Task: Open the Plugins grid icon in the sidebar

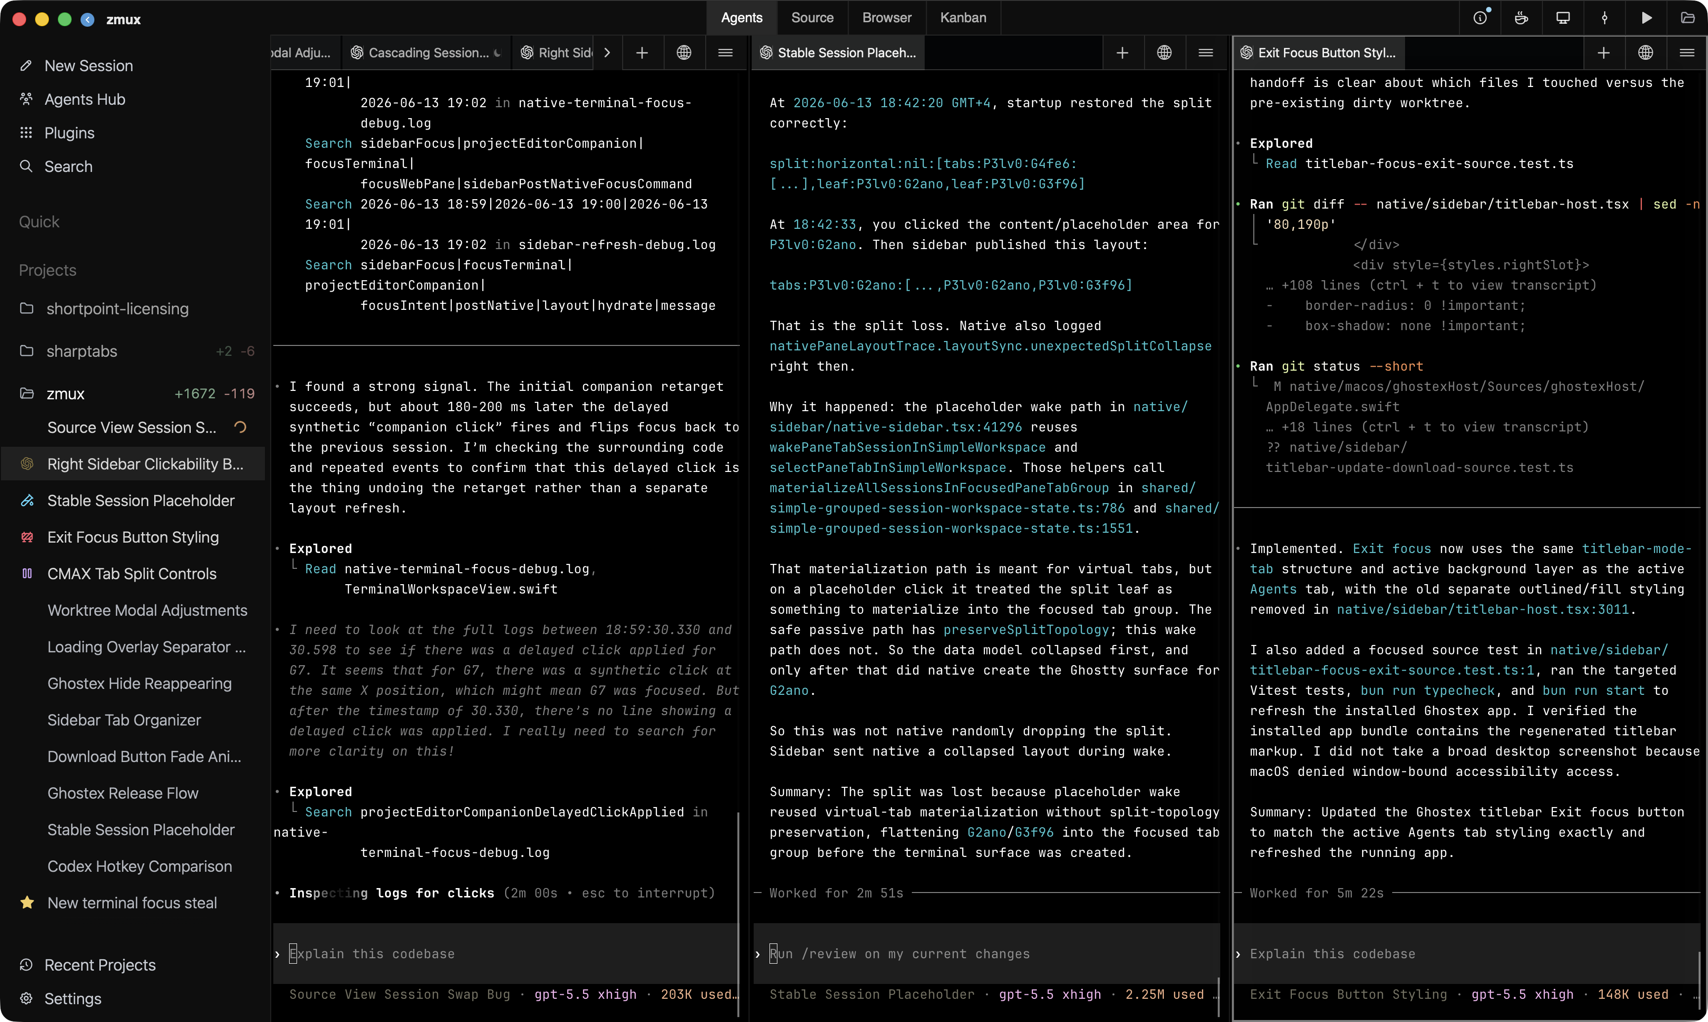Action: pyautogui.click(x=26, y=132)
